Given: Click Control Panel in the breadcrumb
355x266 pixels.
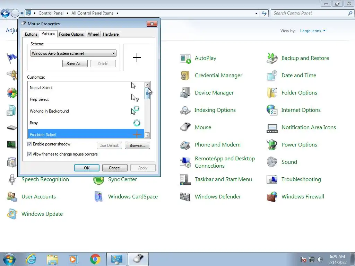Looking at the screenshot, I should (x=51, y=14).
